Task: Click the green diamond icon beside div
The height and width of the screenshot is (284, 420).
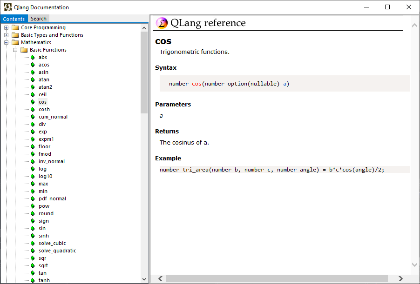Action: tap(33, 124)
